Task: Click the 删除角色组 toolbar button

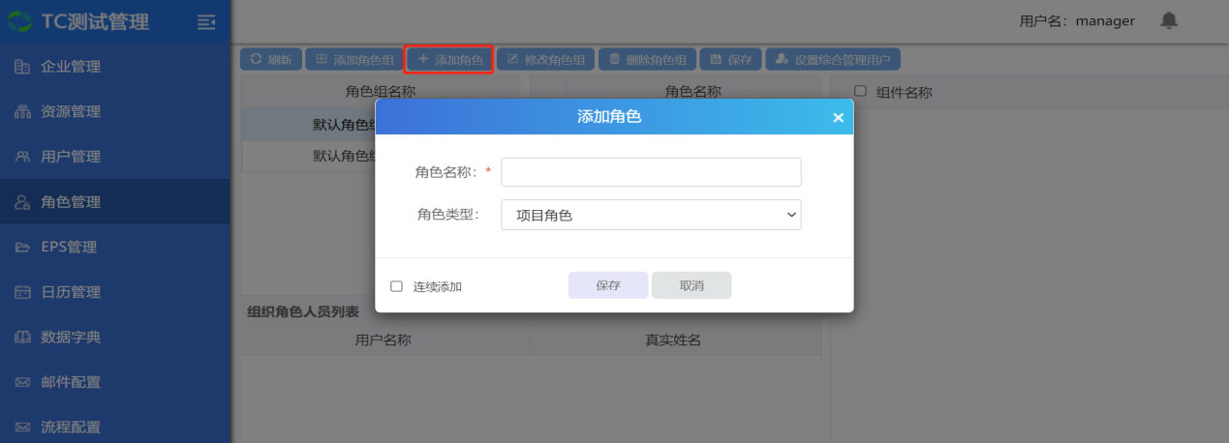Action: click(647, 59)
